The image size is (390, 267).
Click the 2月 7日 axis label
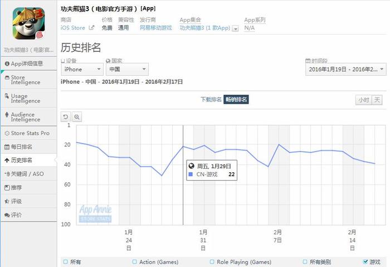tap(277, 236)
